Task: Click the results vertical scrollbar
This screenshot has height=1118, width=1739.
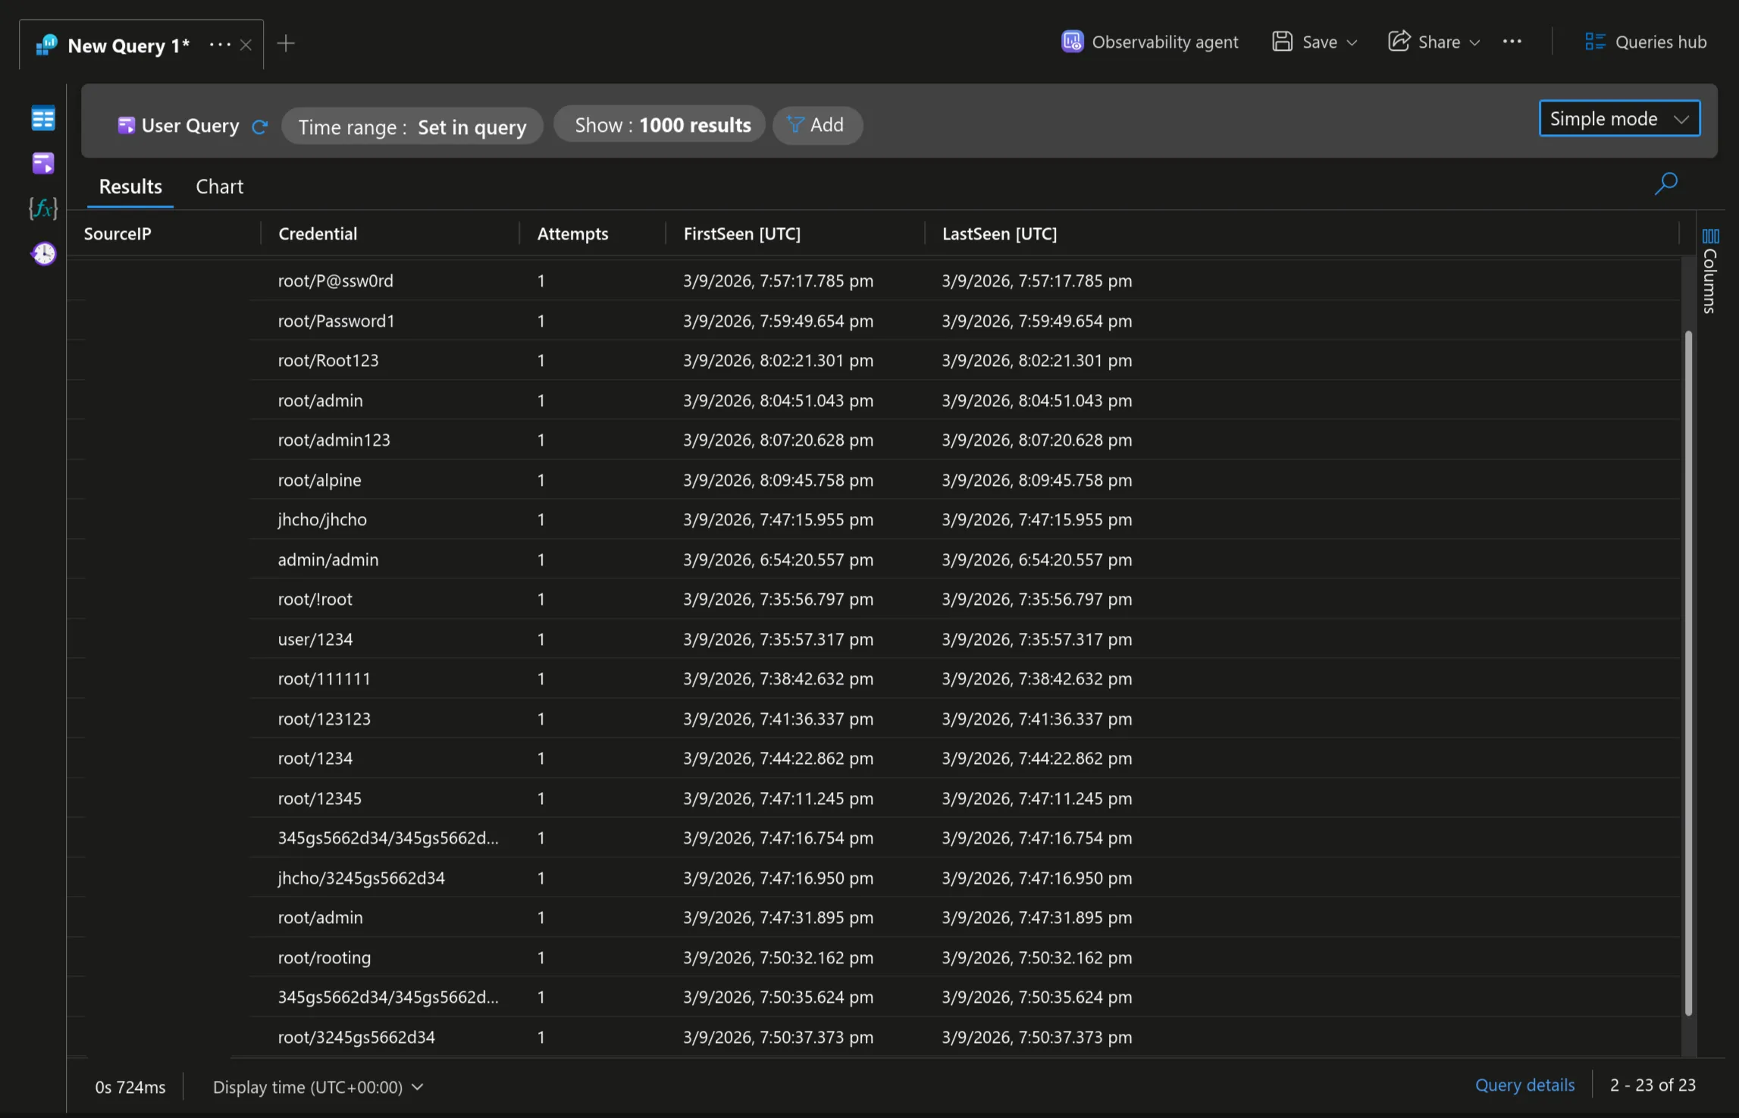Action: click(x=1688, y=673)
